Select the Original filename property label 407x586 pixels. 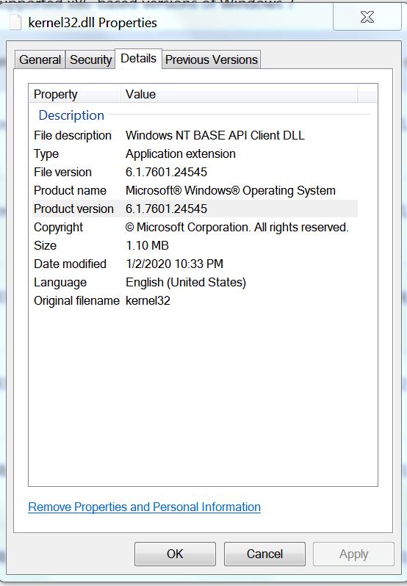pyautogui.click(x=76, y=301)
